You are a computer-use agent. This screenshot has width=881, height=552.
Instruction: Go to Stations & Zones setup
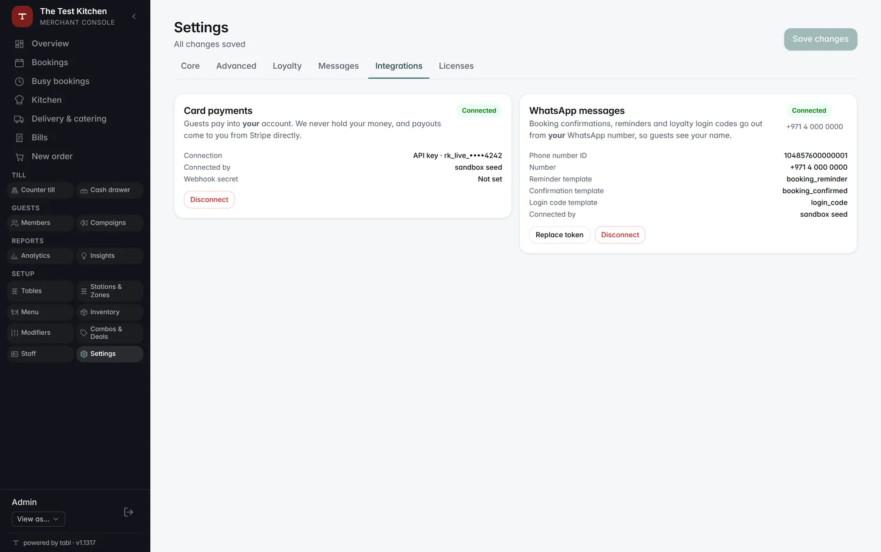coord(110,291)
